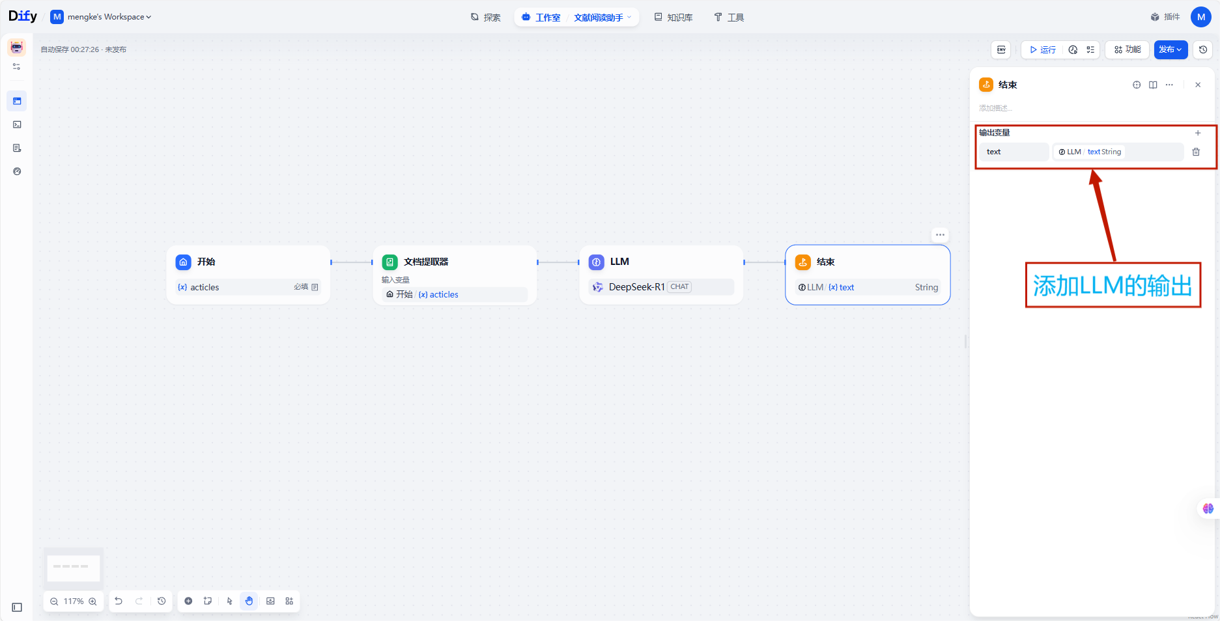The height and width of the screenshot is (621, 1220).
Task: Select the LLM text variable field
Action: (1118, 152)
